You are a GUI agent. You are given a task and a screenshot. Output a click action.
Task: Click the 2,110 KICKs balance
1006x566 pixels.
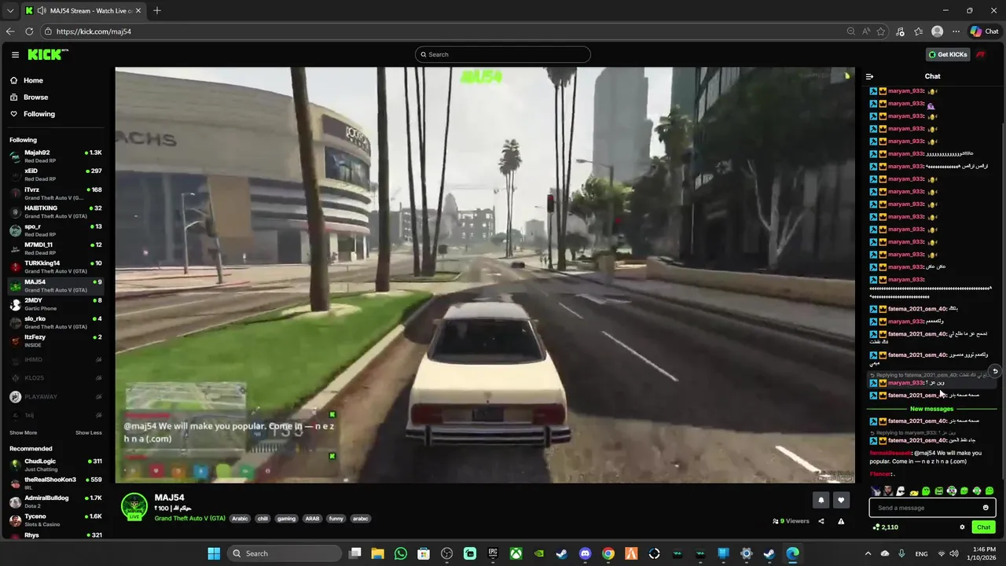886,527
